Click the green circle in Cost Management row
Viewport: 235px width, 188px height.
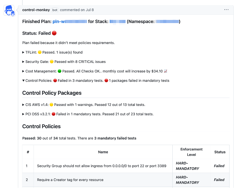[60, 71]
